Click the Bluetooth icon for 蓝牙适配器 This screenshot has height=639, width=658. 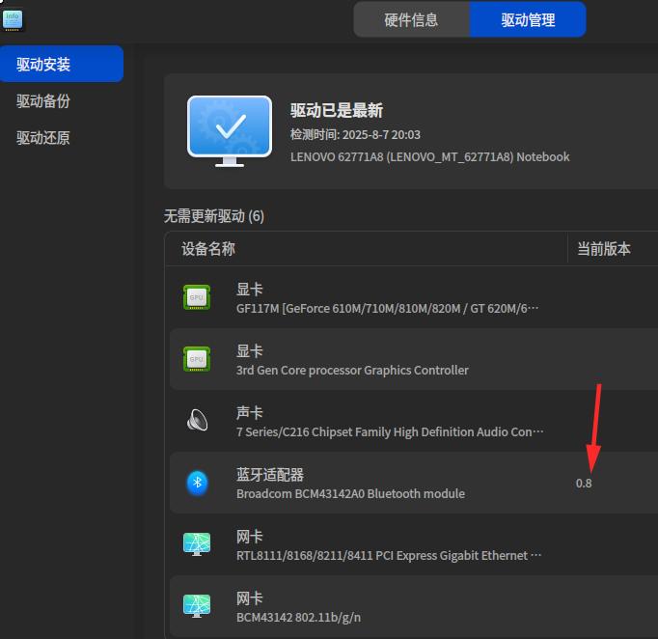click(197, 483)
